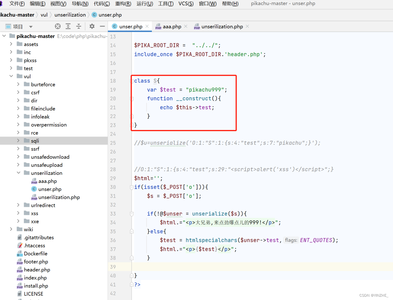
Task: Open the 文件(F) menu
Action: point(17,4)
